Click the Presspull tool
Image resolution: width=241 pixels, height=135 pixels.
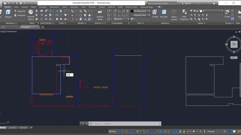(20, 15)
